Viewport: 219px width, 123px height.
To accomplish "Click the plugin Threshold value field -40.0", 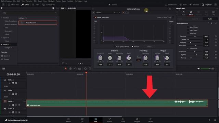I will [x=100, y=65].
